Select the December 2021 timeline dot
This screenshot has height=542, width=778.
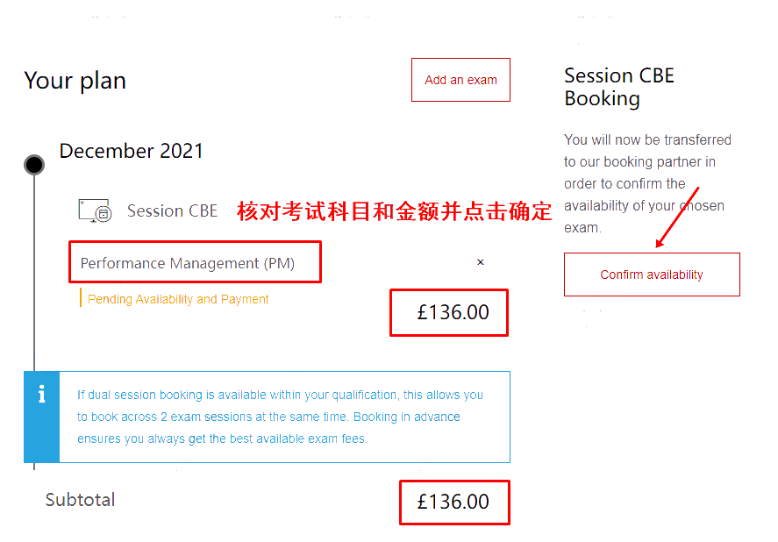coord(34,164)
